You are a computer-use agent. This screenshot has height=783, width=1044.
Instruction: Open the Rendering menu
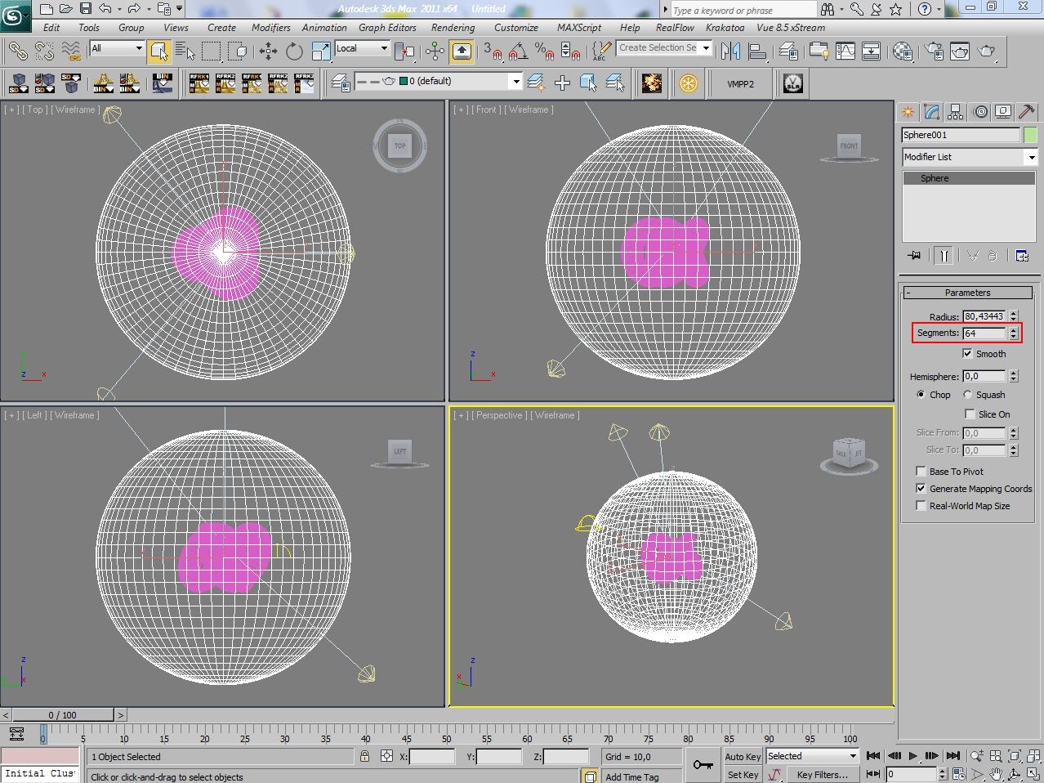453,28
